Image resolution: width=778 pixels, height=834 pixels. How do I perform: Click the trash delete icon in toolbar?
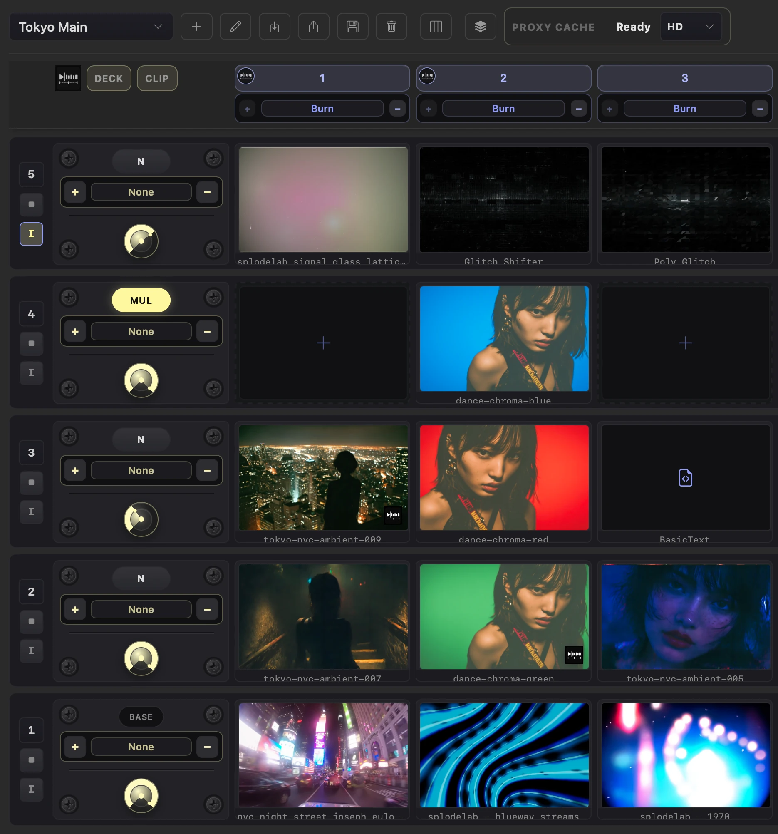tap(391, 27)
